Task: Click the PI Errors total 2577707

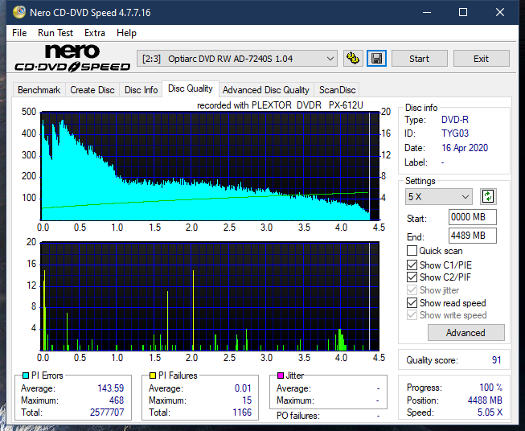Action: pos(107,413)
